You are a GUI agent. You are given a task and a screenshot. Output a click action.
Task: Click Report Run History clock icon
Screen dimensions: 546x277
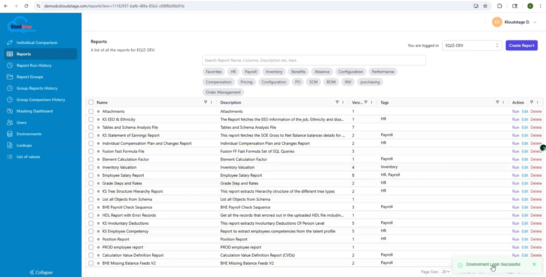point(10,65)
